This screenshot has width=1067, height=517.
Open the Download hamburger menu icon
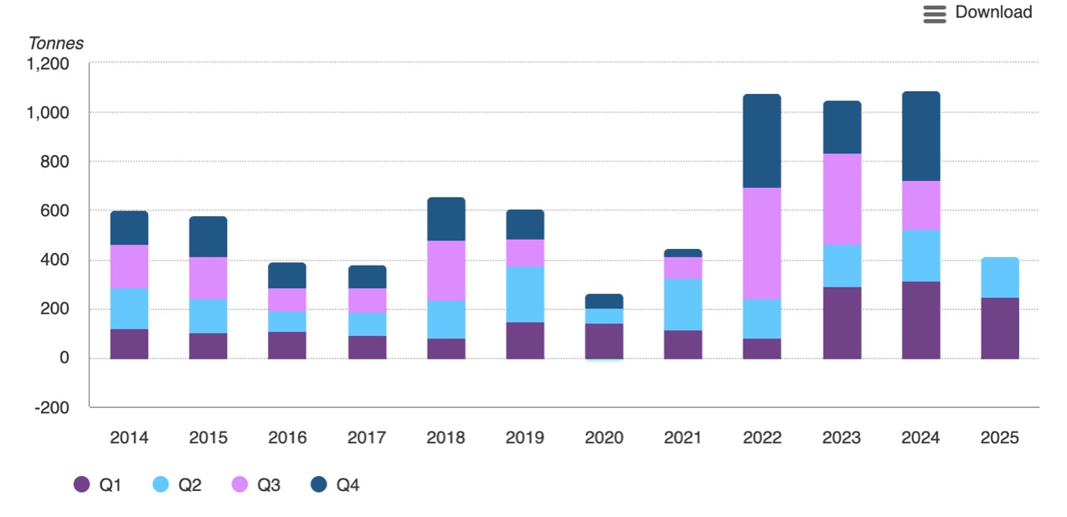click(935, 13)
